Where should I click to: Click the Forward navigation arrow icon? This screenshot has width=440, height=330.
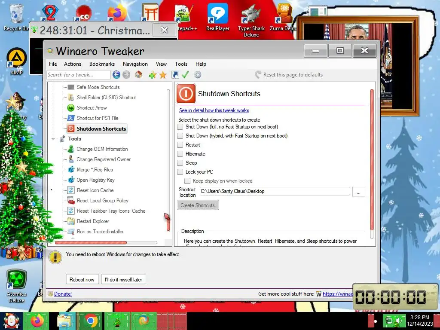tap(127, 75)
